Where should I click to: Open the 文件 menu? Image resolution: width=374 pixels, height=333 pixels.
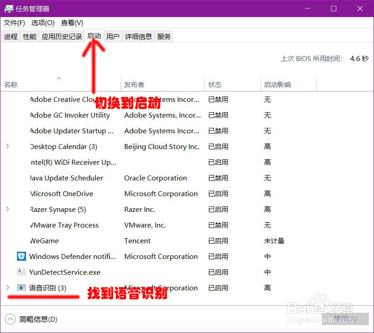(x=14, y=23)
